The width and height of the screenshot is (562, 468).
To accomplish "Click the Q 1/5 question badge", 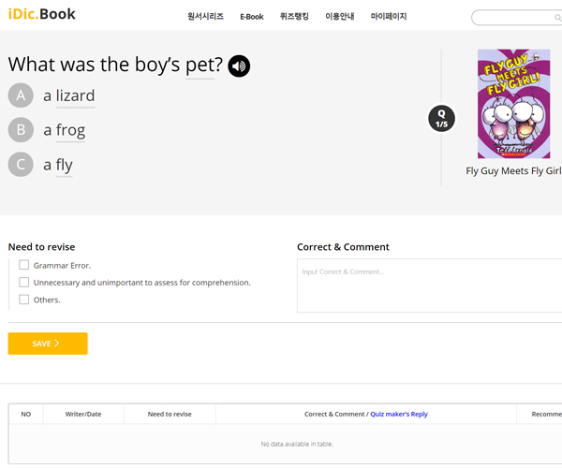I will tap(442, 119).
